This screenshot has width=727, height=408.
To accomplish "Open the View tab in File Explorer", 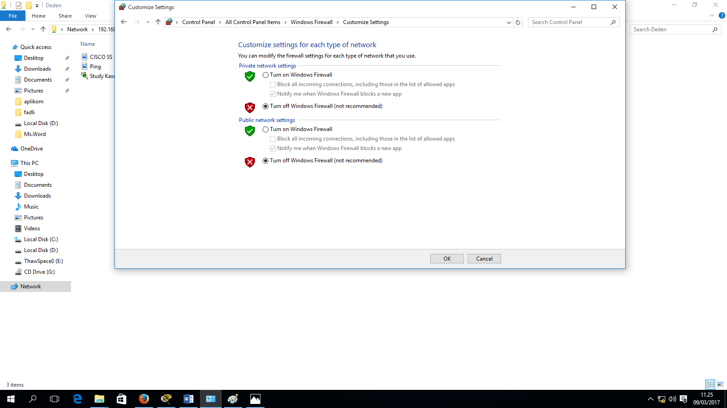I will [x=90, y=16].
